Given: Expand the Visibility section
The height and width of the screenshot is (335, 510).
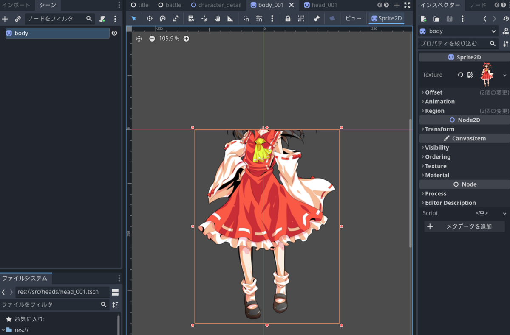Looking at the screenshot, I should pyautogui.click(x=464, y=148).
